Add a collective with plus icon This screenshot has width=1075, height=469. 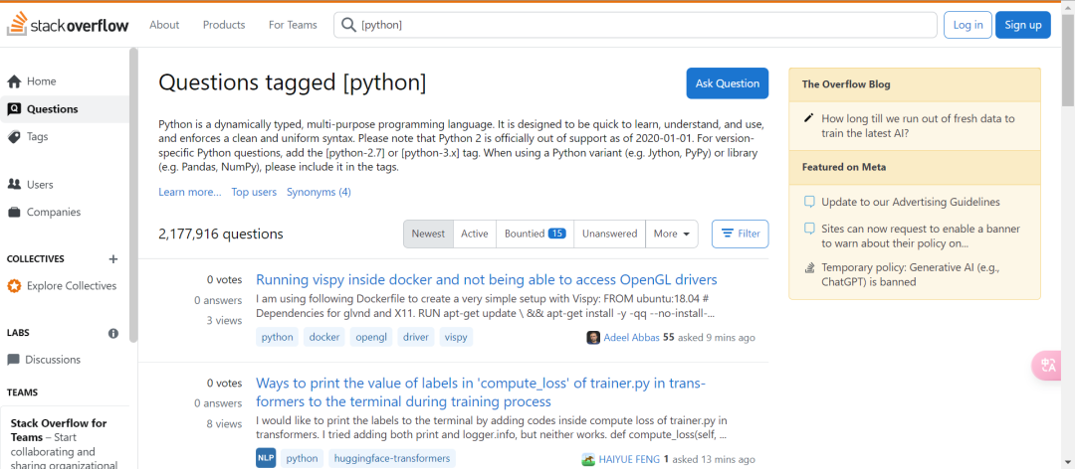coord(112,259)
